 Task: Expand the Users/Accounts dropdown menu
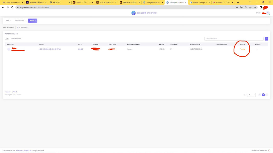[x=20, y=20]
